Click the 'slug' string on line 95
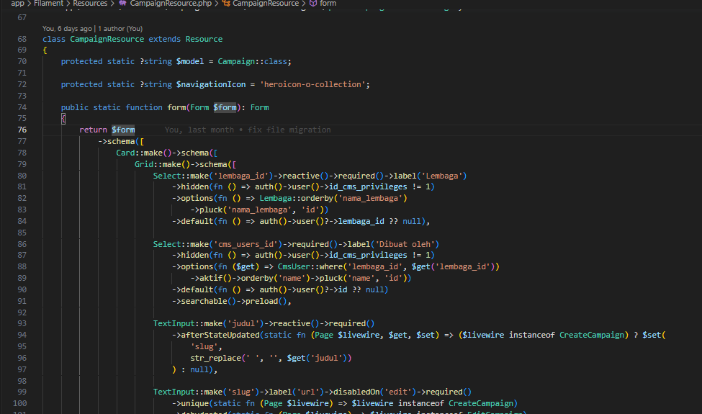 point(204,347)
